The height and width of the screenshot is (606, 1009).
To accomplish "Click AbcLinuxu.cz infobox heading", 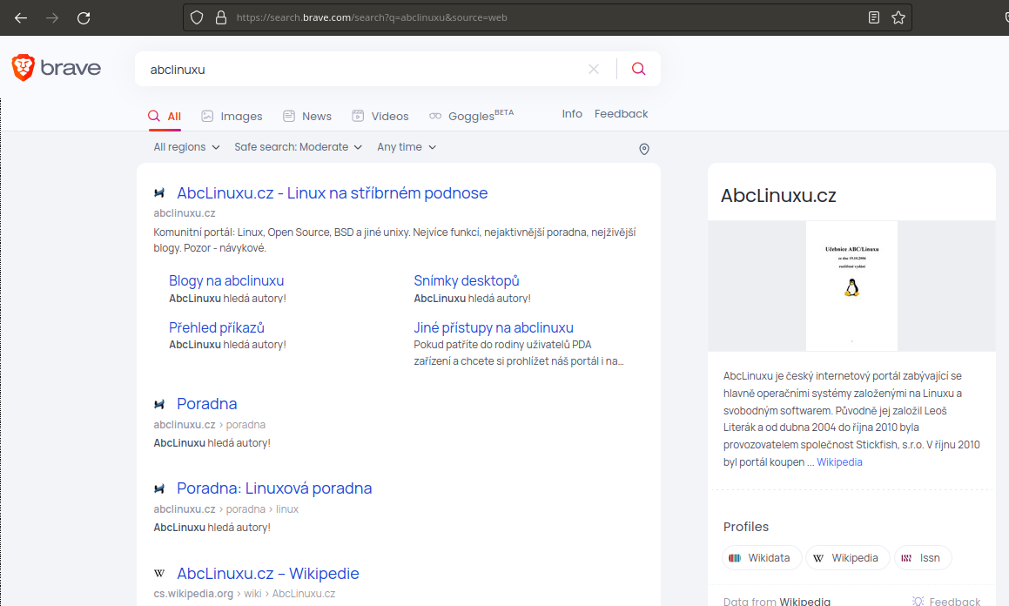I will (x=778, y=196).
